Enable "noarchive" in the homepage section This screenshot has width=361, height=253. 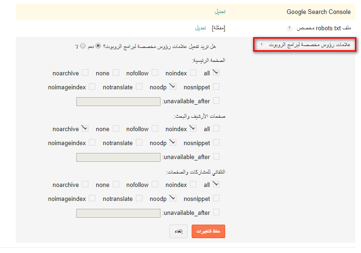point(85,73)
